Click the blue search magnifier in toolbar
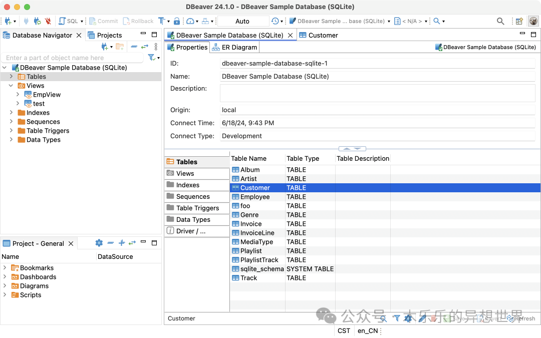 click(x=436, y=21)
